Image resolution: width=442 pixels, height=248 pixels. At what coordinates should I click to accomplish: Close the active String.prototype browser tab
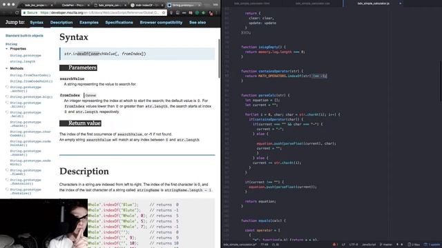click(199, 5)
